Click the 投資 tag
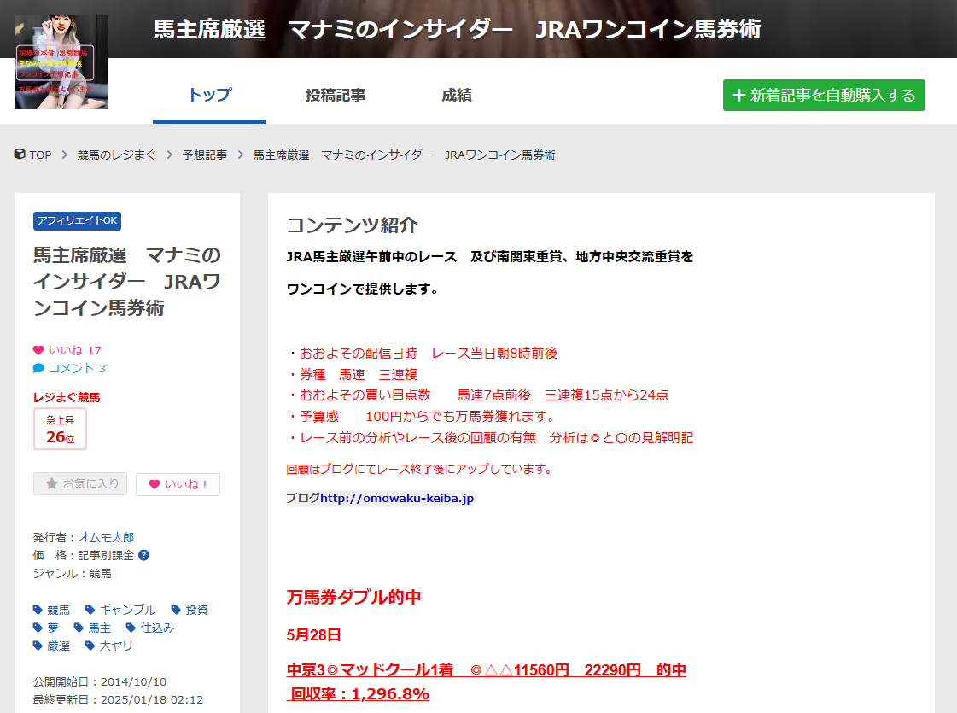 click(x=196, y=610)
